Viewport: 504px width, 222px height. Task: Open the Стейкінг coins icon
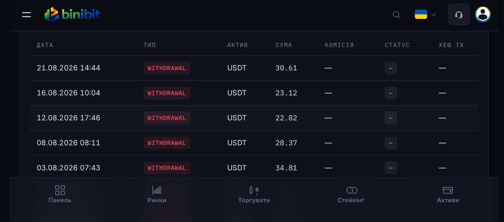click(352, 191)
